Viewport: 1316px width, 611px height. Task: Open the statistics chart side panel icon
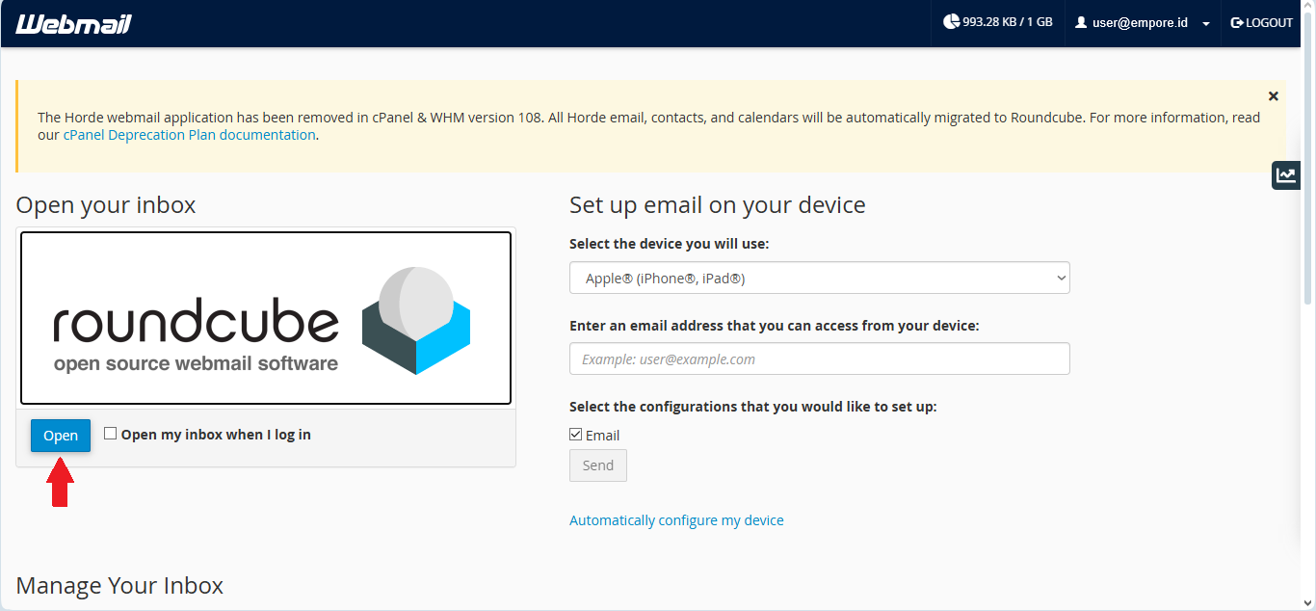coord(1285,174)
